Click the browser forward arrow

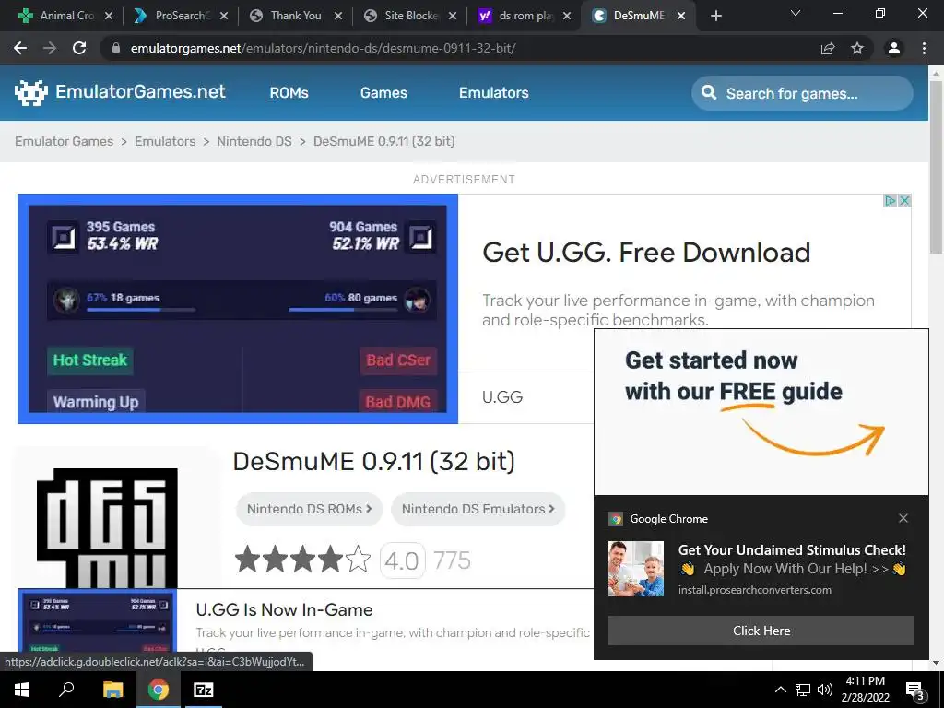[50, 48]
